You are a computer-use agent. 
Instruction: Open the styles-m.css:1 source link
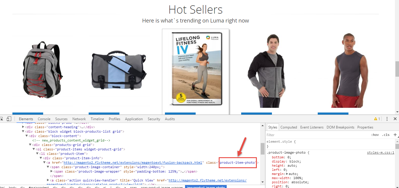(x=381, y=153)
